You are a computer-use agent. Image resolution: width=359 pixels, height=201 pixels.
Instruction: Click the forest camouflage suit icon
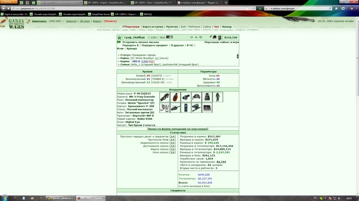point(218,97)
